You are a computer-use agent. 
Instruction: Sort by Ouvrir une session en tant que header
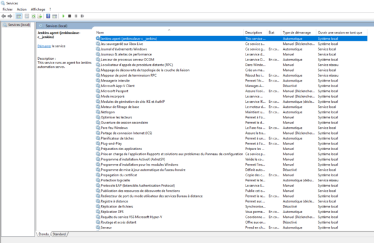tap(340, 32)
